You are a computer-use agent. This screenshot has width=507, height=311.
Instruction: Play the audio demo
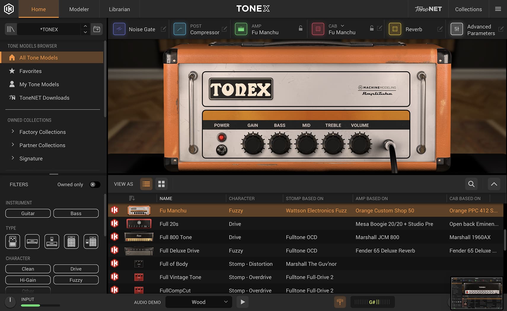click(x=243, y=302)
